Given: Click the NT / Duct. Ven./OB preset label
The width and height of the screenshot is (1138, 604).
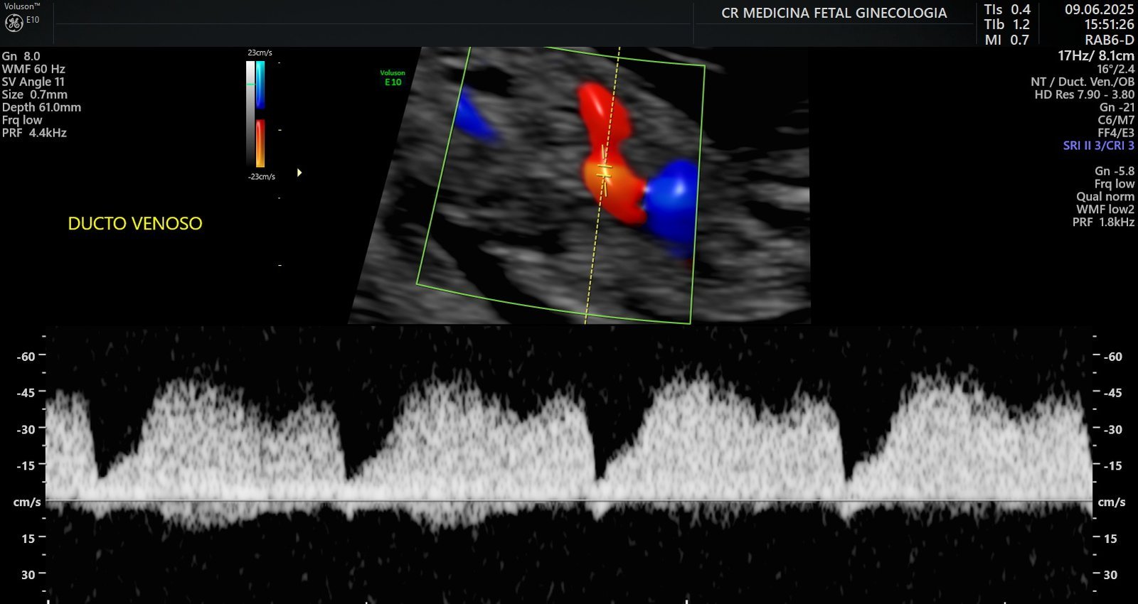Looking at the screenshot, I should click(x=1082, y=82).
